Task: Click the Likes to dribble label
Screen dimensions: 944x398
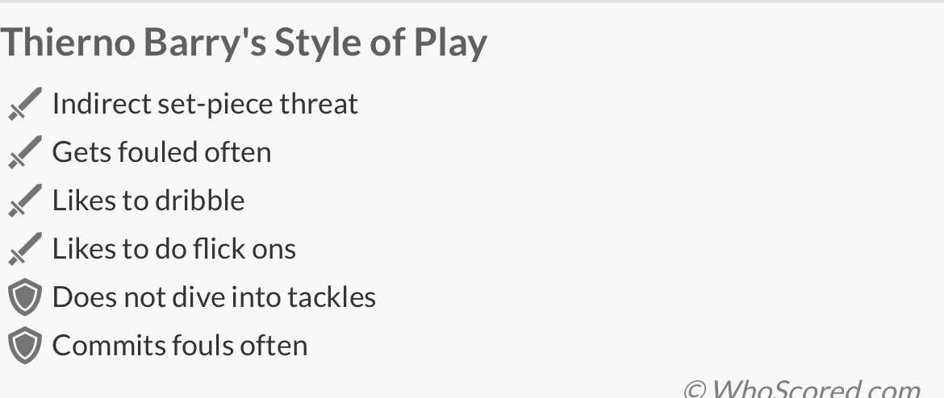Action: (148, 201)
